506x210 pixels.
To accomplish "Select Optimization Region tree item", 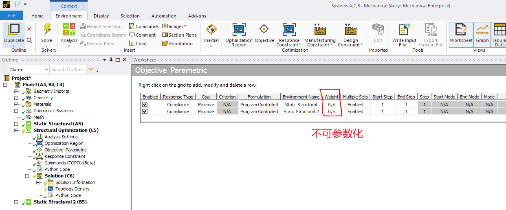I will click(64, 143).
